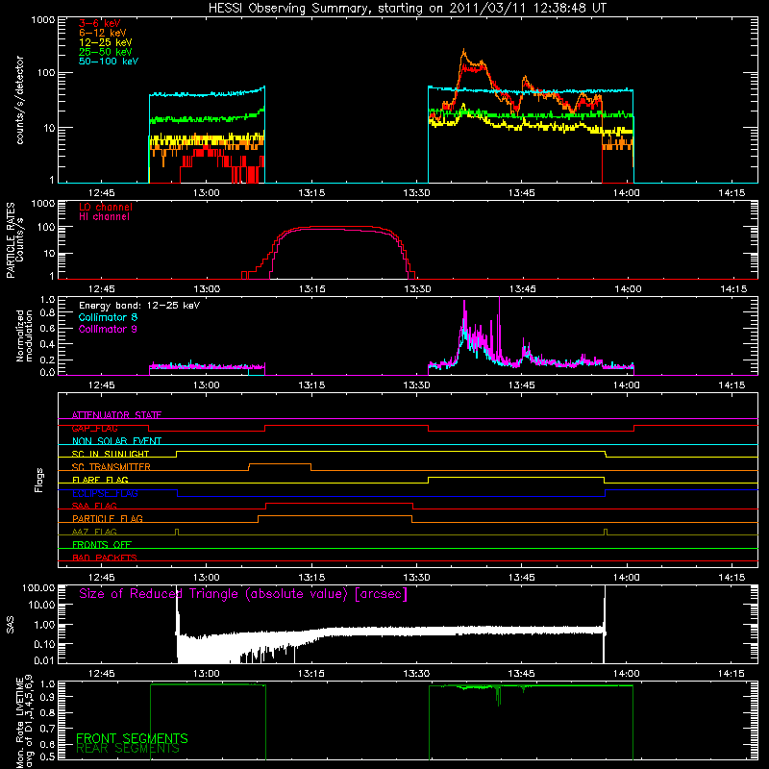Select the SC_IN_SUNLIGHT flag label
The width and height of the screenshot is (769, 769).
(111, 454)
